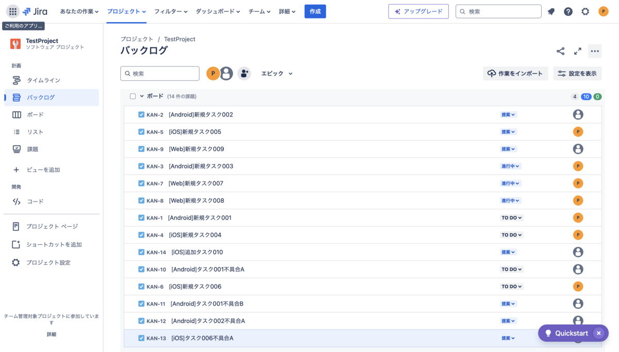Check the checkbox for issue KAN-13
The height and width of the screenshot is (352, 619).
(x=141, y=338)
